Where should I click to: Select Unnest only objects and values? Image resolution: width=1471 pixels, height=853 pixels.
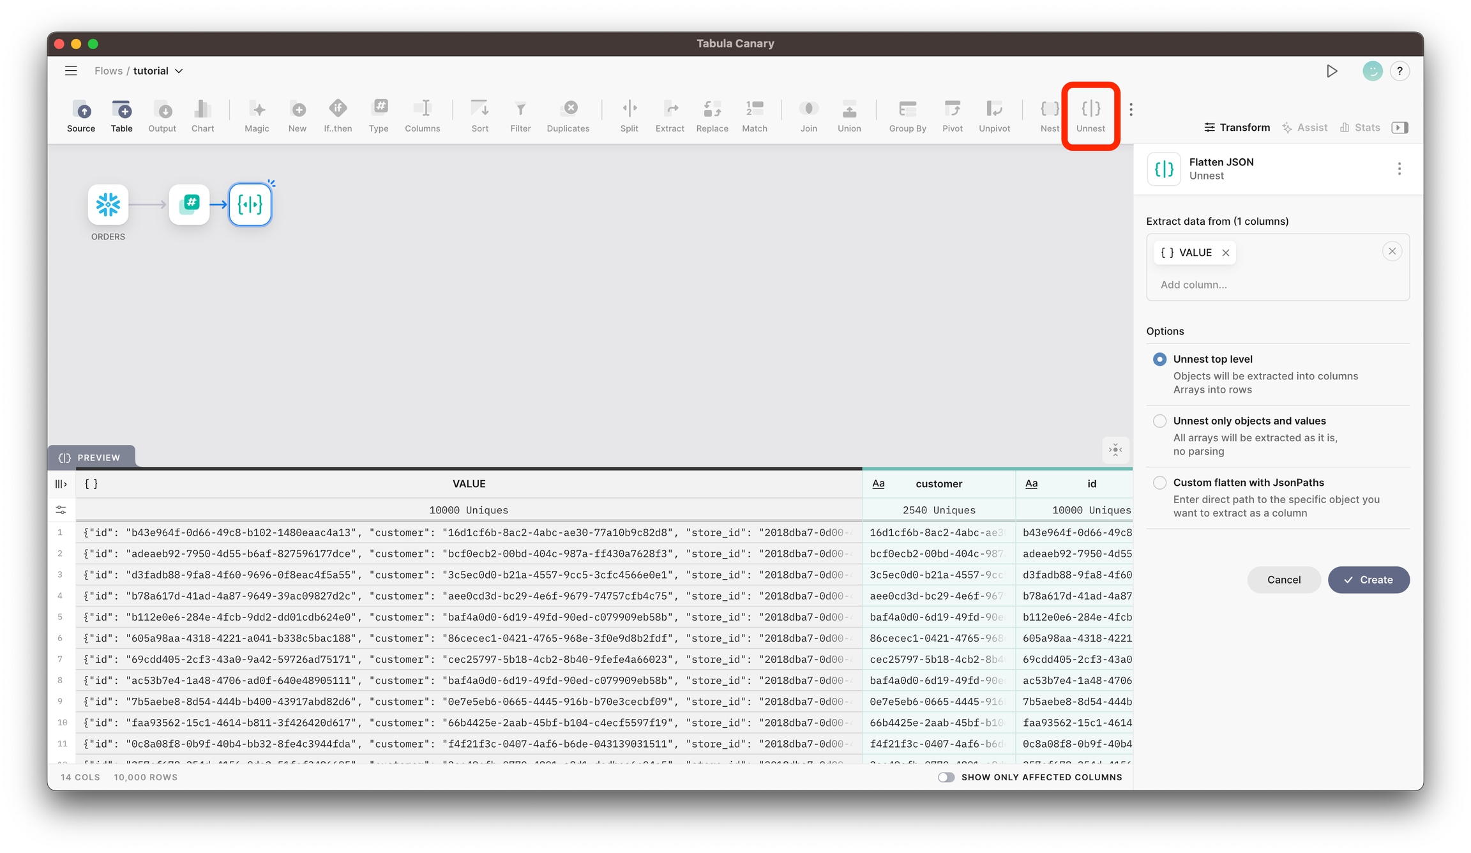pyautogui.click(x=1159, y=421)
